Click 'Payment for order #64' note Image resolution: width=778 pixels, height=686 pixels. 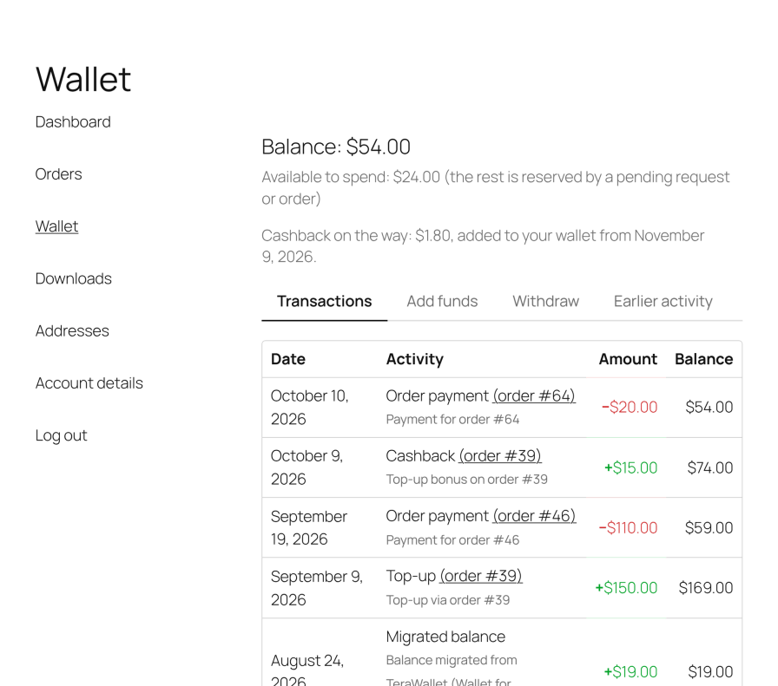pos(452,420)
